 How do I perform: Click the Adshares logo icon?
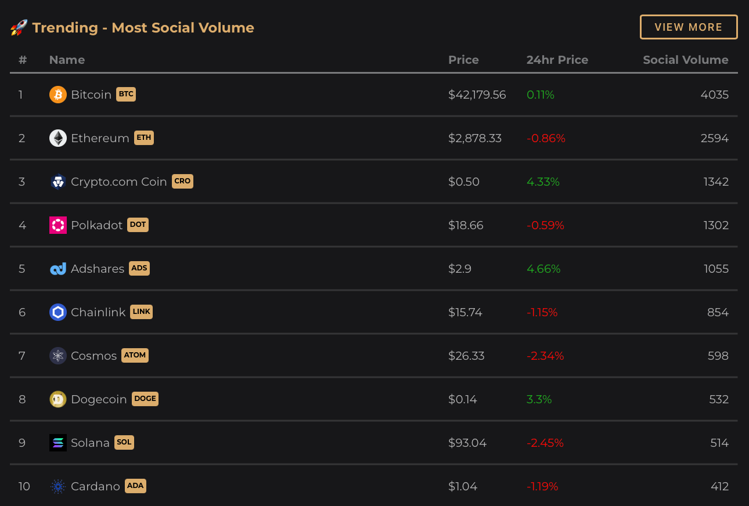tap(58, 269)
